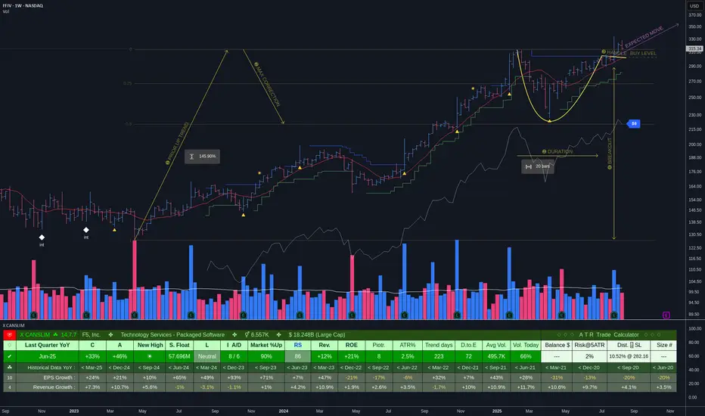Click the yellow dot marker near November 2023

259,172
